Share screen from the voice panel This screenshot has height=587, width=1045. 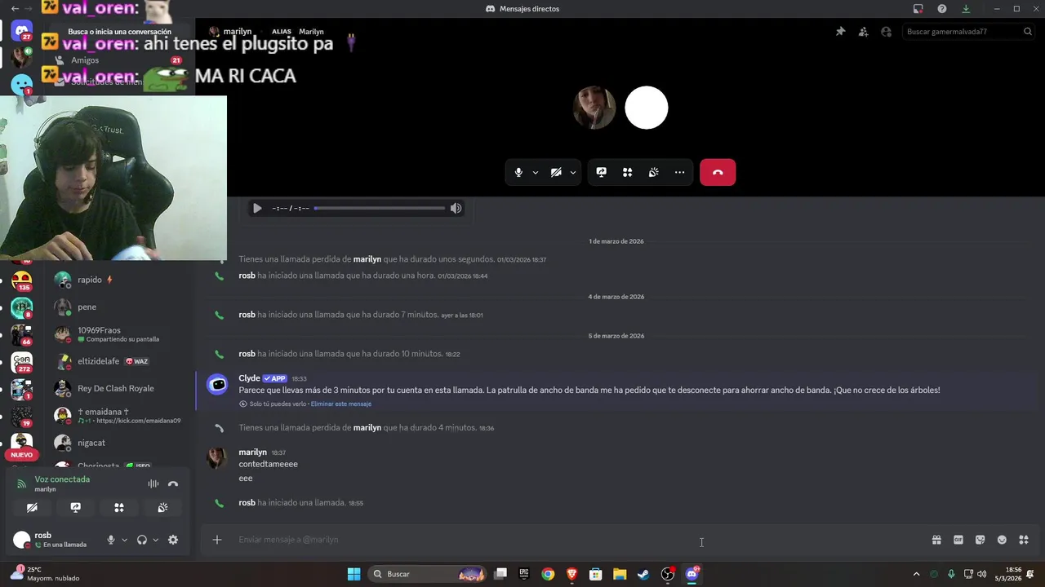click(76, 508)
